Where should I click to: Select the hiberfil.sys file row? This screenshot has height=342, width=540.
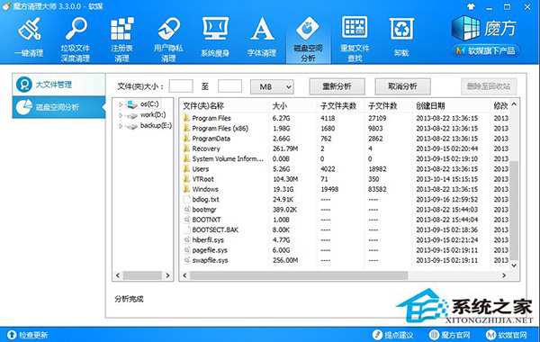(x=345, y=239)
